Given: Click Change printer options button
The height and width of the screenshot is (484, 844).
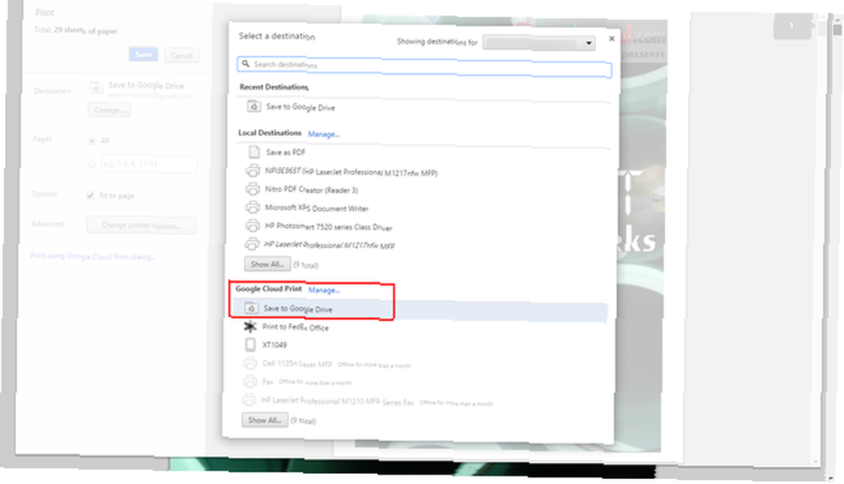Looking at the screenshot, I should tap(142, 225).
